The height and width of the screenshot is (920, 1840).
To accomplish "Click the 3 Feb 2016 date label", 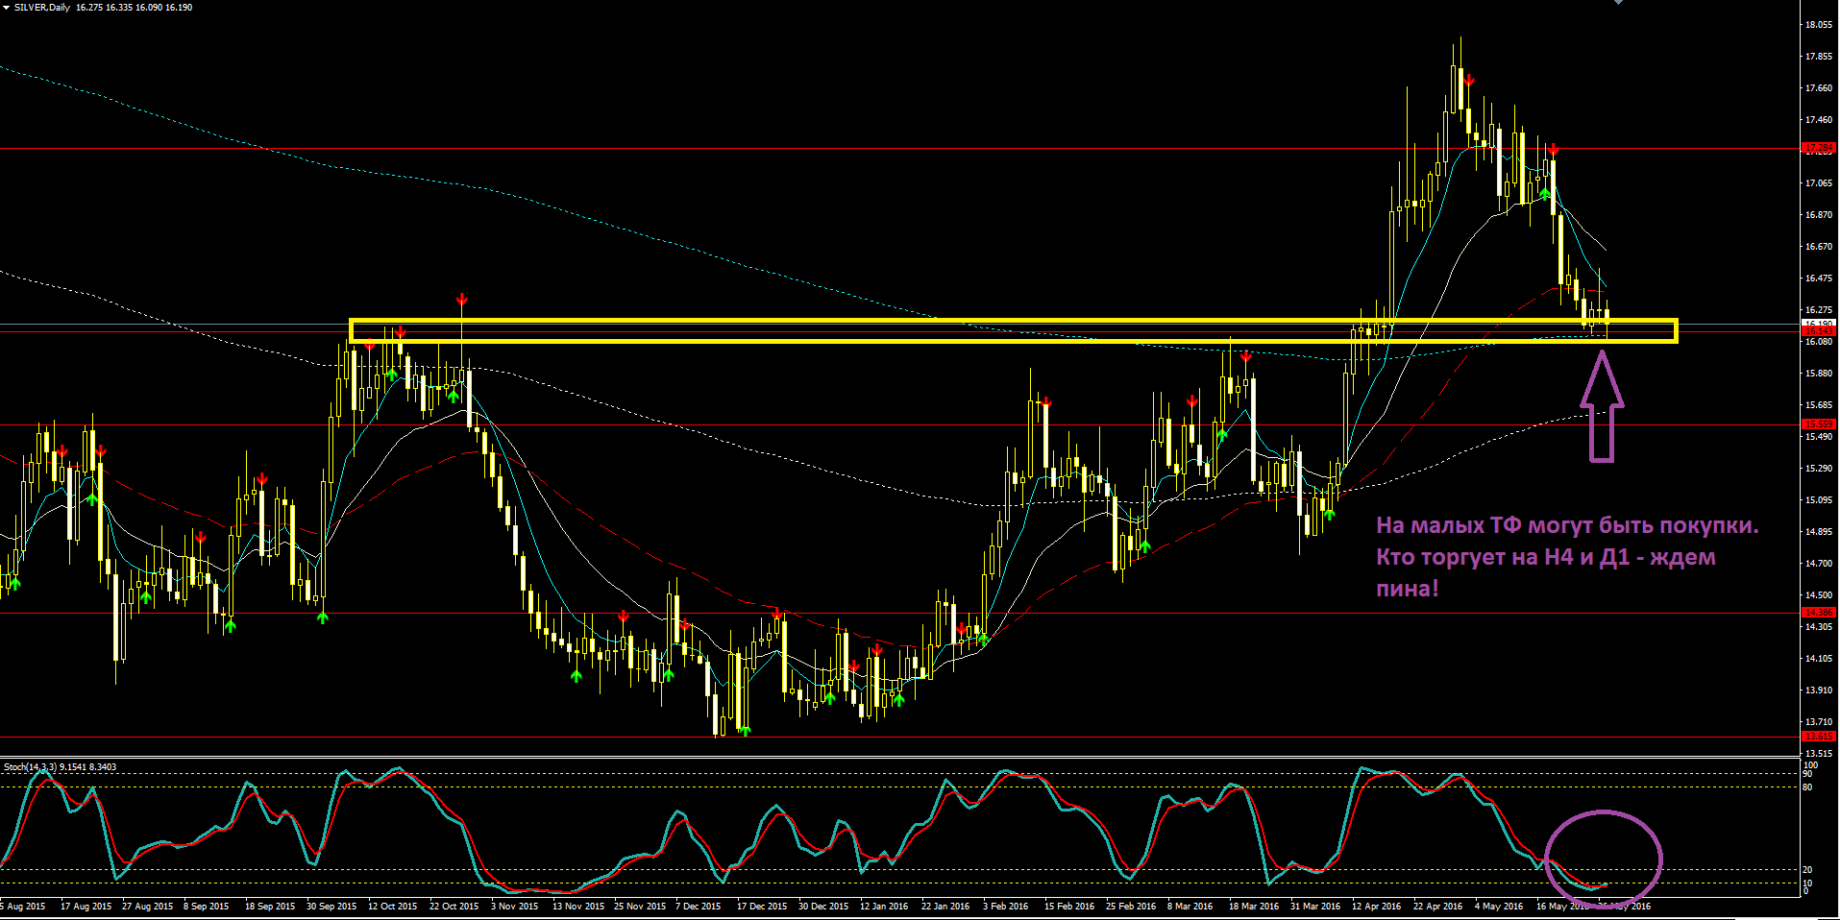I will click(x=1005, y=907).
